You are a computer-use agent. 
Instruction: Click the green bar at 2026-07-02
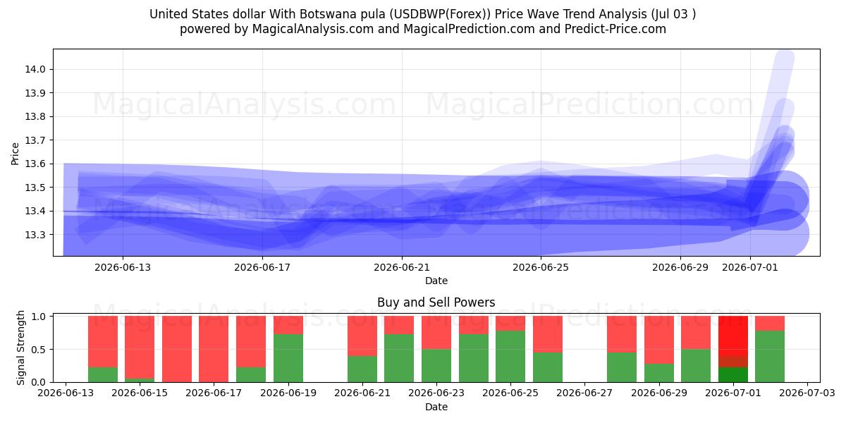(x=770, y=357)
